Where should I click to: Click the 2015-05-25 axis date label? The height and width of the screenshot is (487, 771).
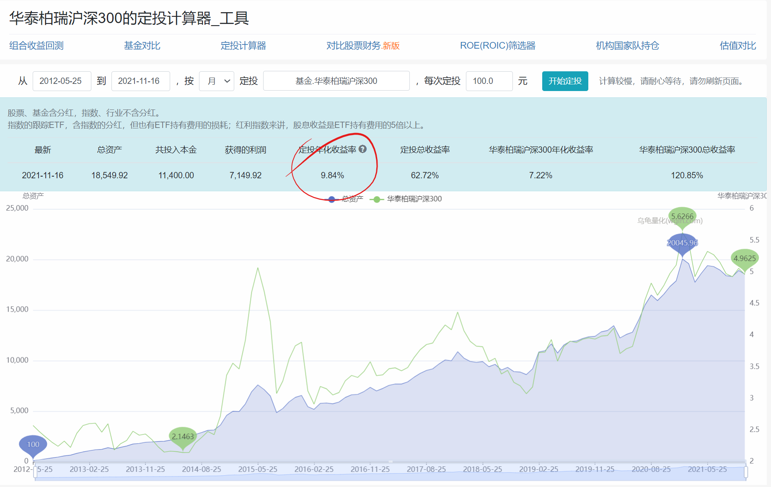[258, 469]
